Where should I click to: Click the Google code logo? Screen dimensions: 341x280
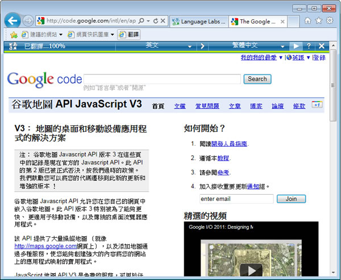(44, 80)
